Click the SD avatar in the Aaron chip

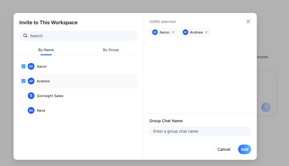(x=155, y=32)
